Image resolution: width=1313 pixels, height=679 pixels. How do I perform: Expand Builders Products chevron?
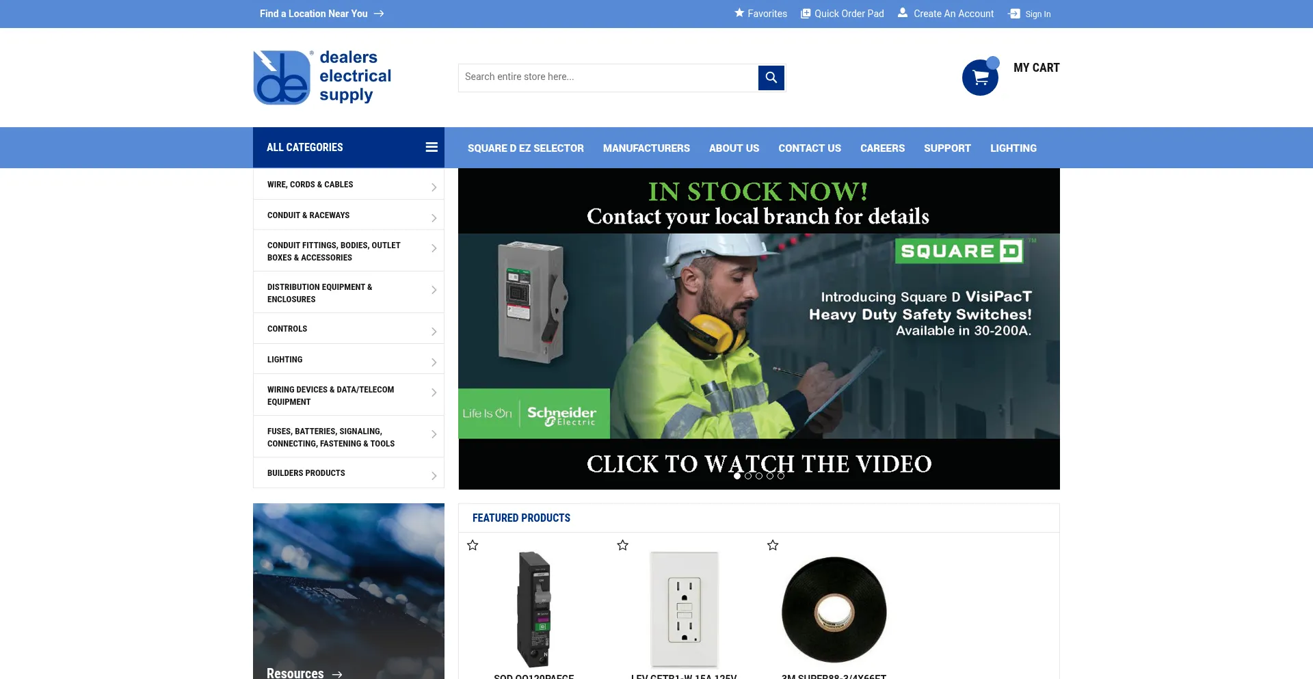click(434, 476)
